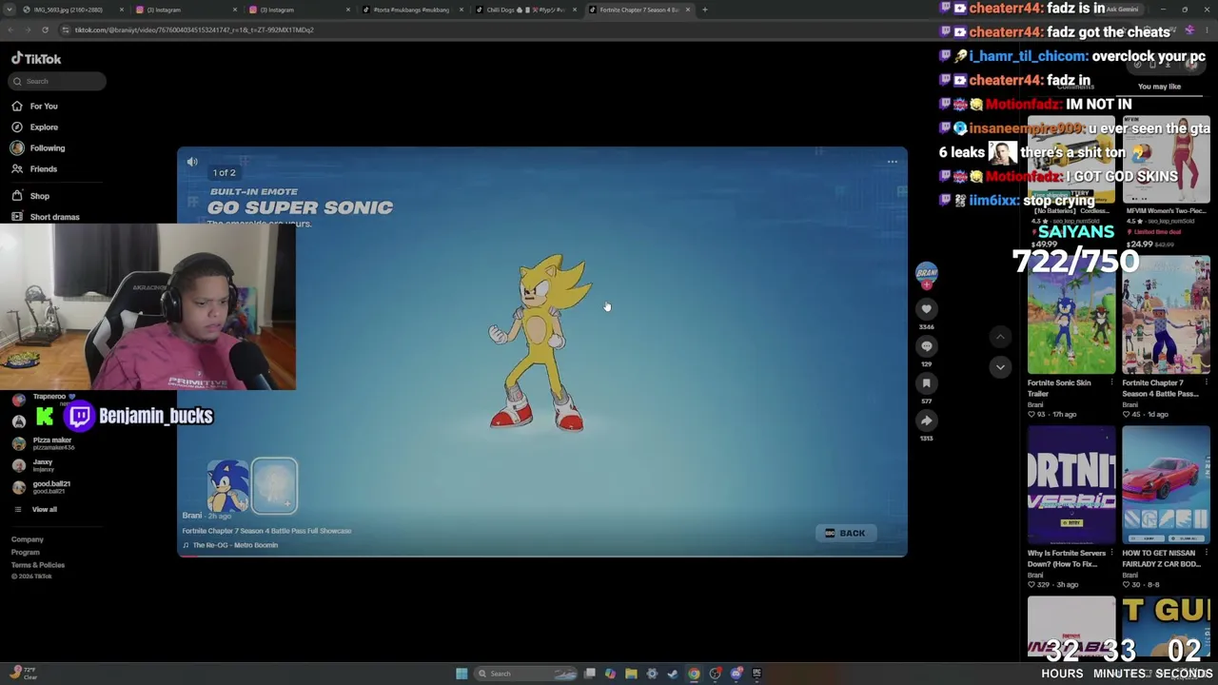
Task: Open comments with the speech bubble icon
Action: (x=926, y=346)
